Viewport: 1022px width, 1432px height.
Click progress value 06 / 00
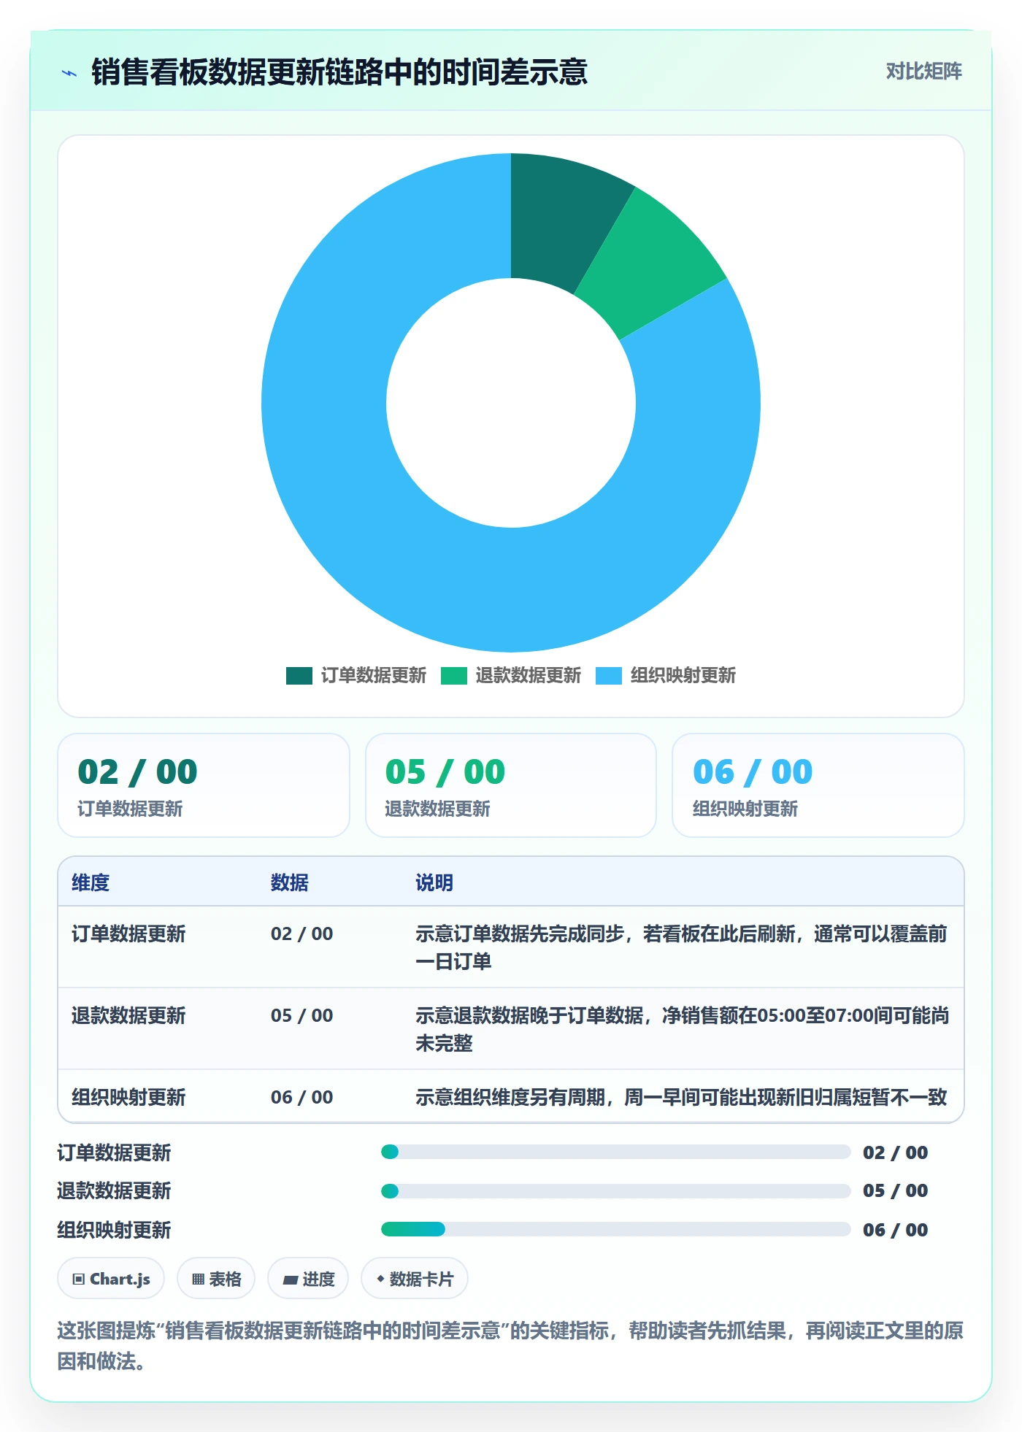click(x=895, y=1231)
